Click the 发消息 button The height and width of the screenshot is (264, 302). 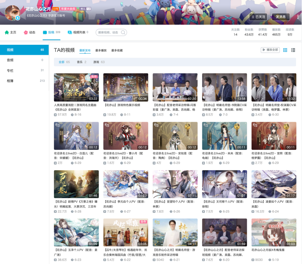click(281, 17)
